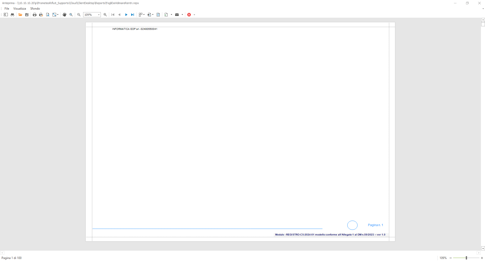Click the open folder icon

tap(20, 15)
